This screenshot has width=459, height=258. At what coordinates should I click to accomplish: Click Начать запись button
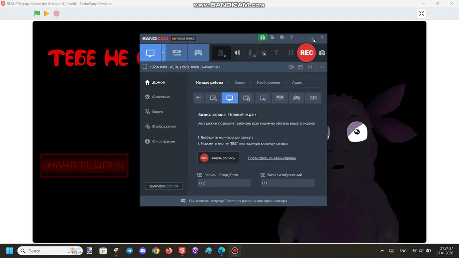[218, 158]
